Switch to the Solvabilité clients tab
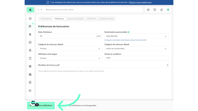Screen dimensions: 198x111 (106, 19)
